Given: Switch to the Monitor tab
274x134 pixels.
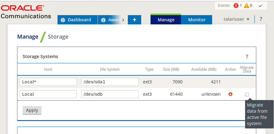Looking at the screenshot, I should pos(197,20).
